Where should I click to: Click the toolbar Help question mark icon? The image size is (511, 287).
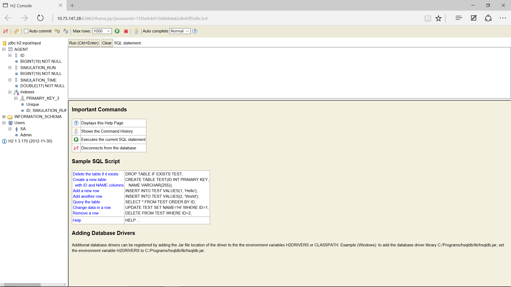point(195,31)
